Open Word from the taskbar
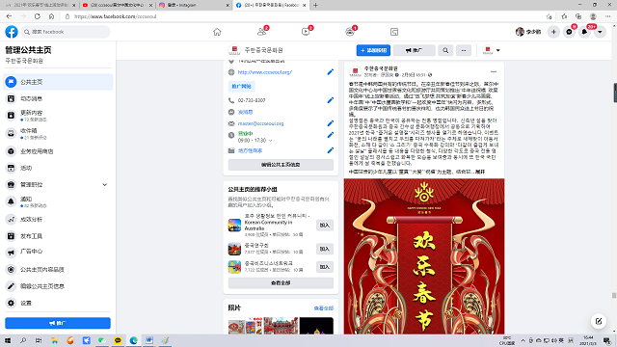The height and width of the screenshot is (347, 617). 149,340
